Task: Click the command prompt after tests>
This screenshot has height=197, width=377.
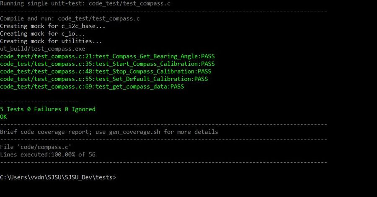Action: click(118, 177)
